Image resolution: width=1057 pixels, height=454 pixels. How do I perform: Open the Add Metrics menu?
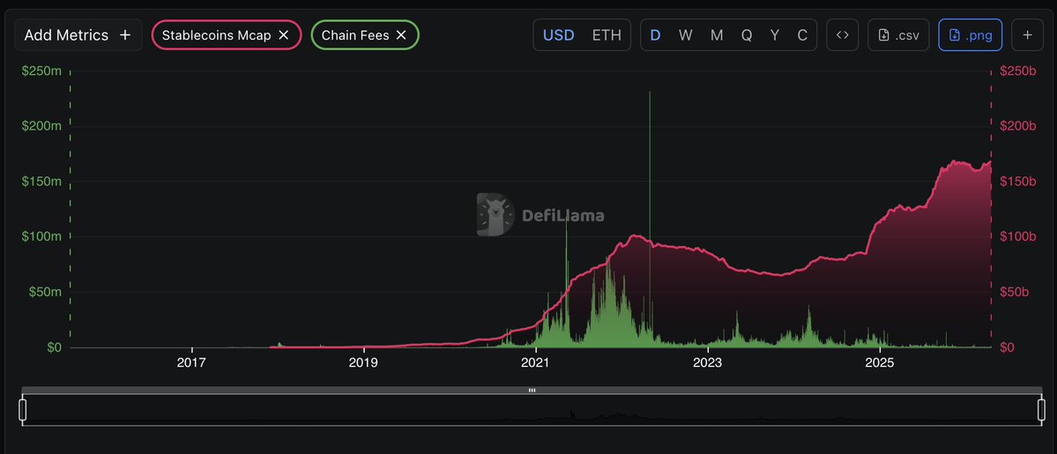click(78, 35)
